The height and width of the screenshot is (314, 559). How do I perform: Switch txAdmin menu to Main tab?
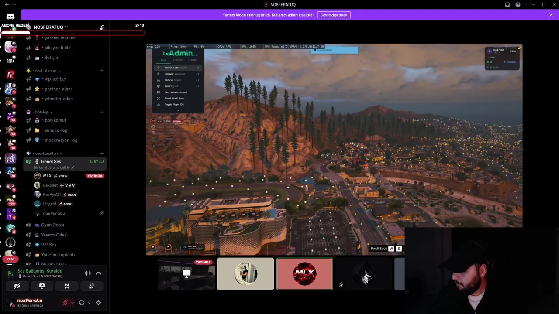163,60
